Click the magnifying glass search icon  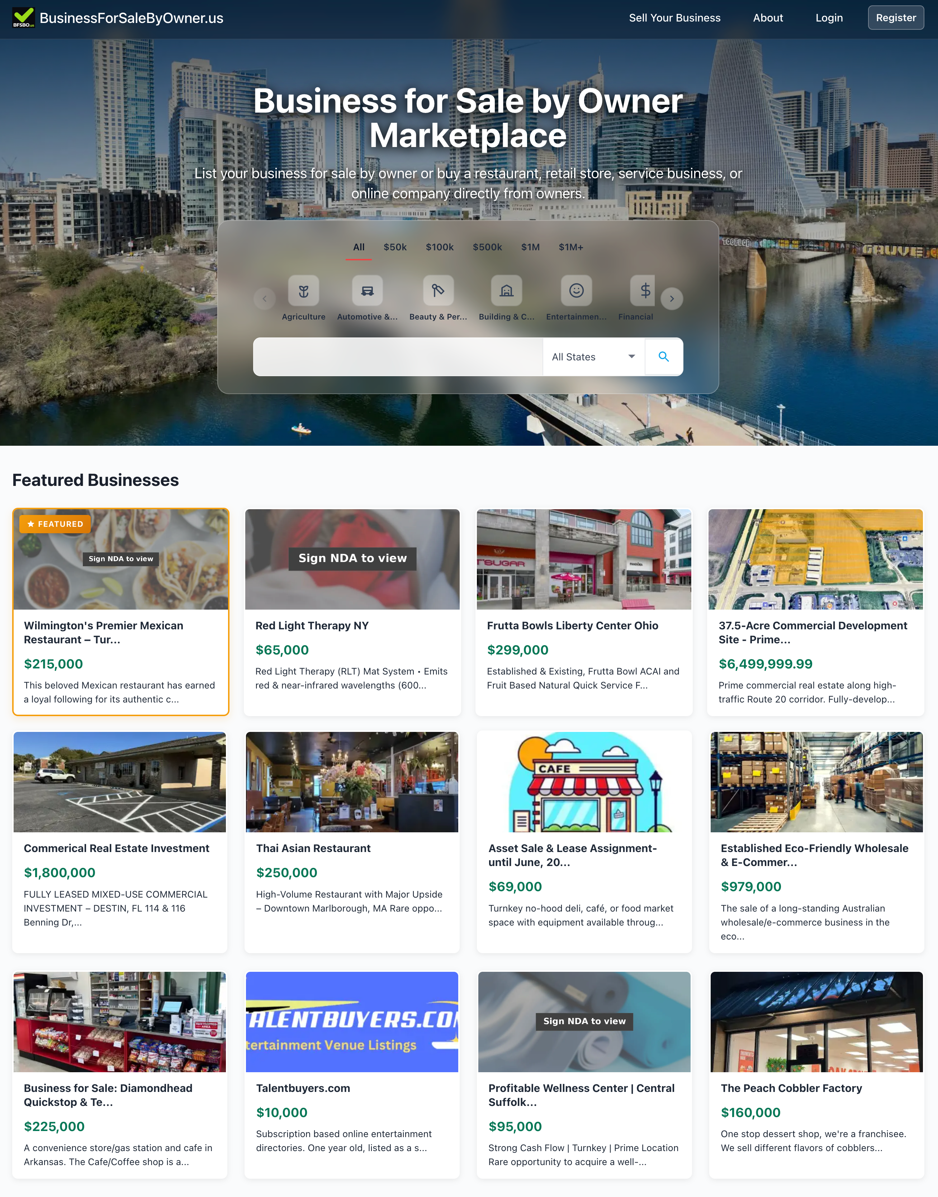click(663, 356)
